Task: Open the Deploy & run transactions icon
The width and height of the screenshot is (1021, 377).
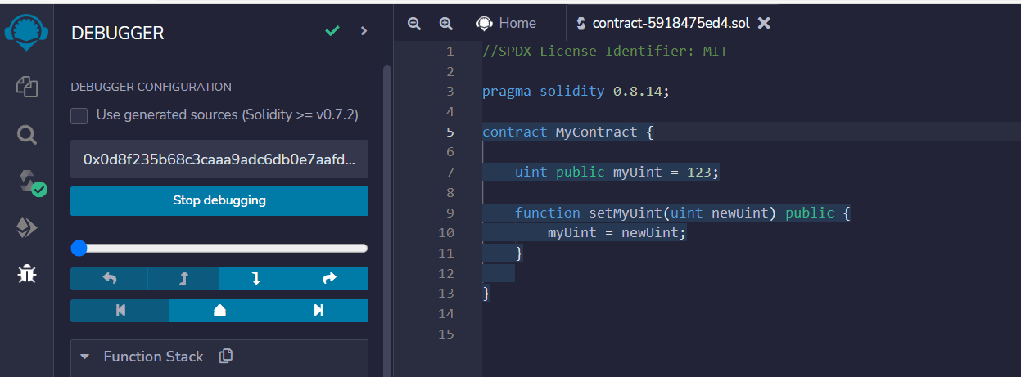Action: [27, 228]
